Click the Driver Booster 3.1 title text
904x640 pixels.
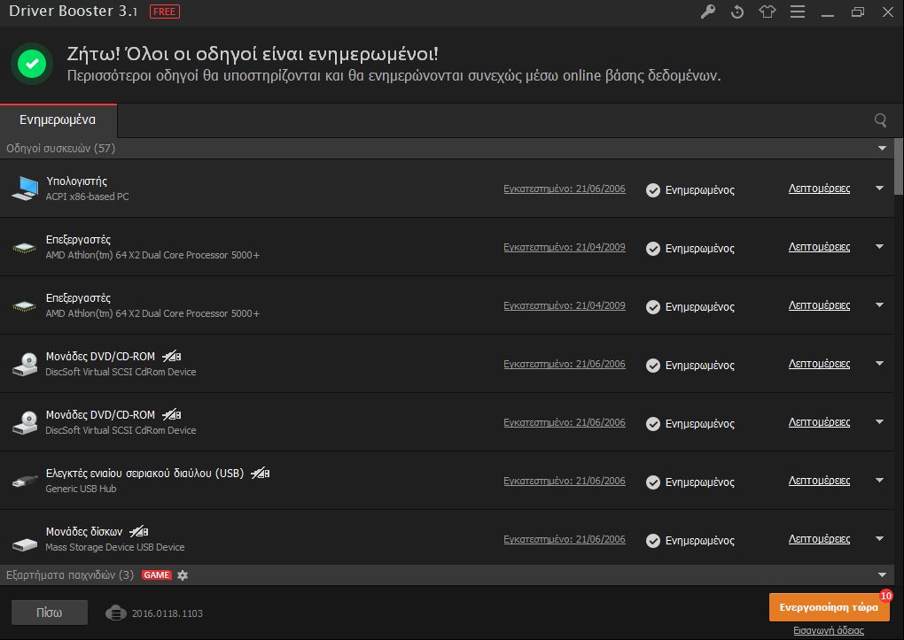[x=74, y=11]
